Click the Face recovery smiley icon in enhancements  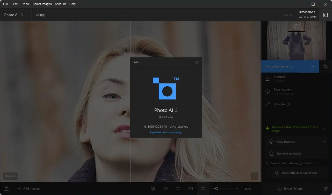tap(268, 91)
